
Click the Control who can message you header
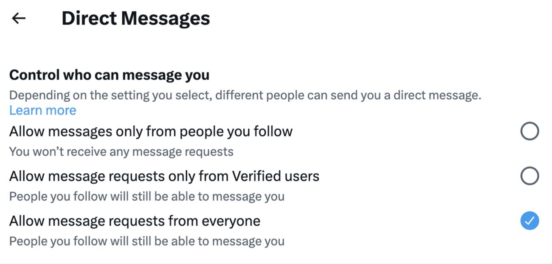(x=109, y=75)
